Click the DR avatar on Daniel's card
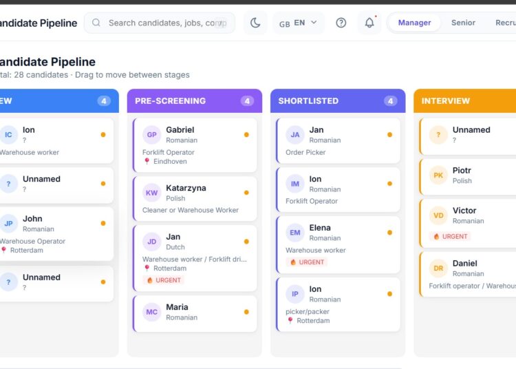516x369 pixels. 438,268
